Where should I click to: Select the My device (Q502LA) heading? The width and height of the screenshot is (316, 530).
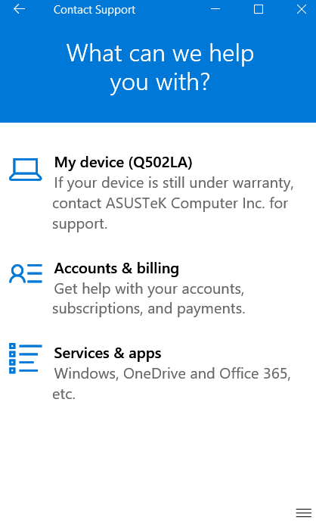pos(123,163)
